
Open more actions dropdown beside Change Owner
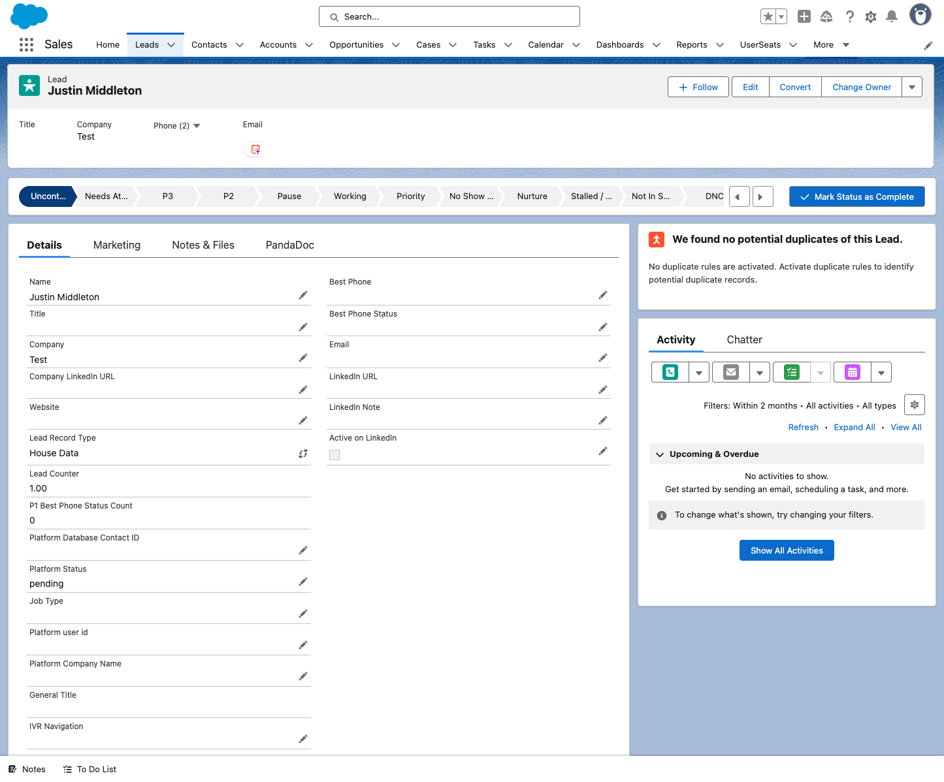click(x=912, y=87)
